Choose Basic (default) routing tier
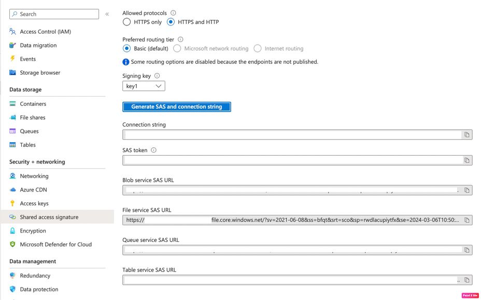The width and height of the screenshot is (481, 300). pos(127,49)
